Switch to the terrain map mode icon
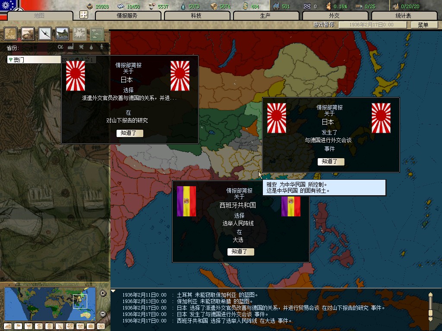Image resolution: width=442 pixels, height=331 pixels. pos(8,326)
